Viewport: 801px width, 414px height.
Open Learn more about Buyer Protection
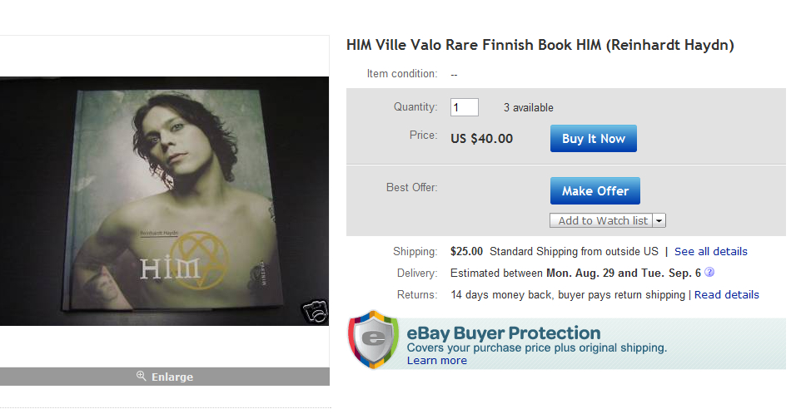point(437,361)
